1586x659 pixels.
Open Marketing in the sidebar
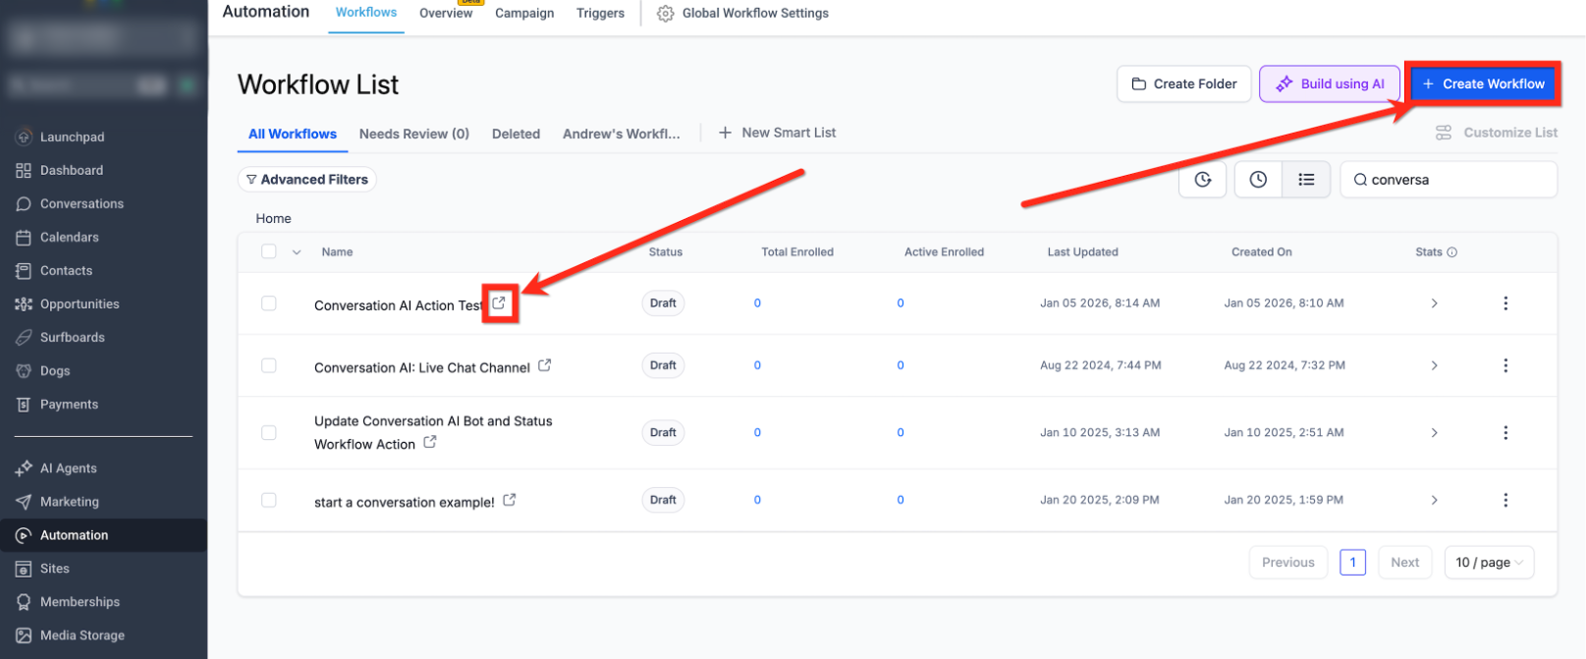(x=69, y=502)
